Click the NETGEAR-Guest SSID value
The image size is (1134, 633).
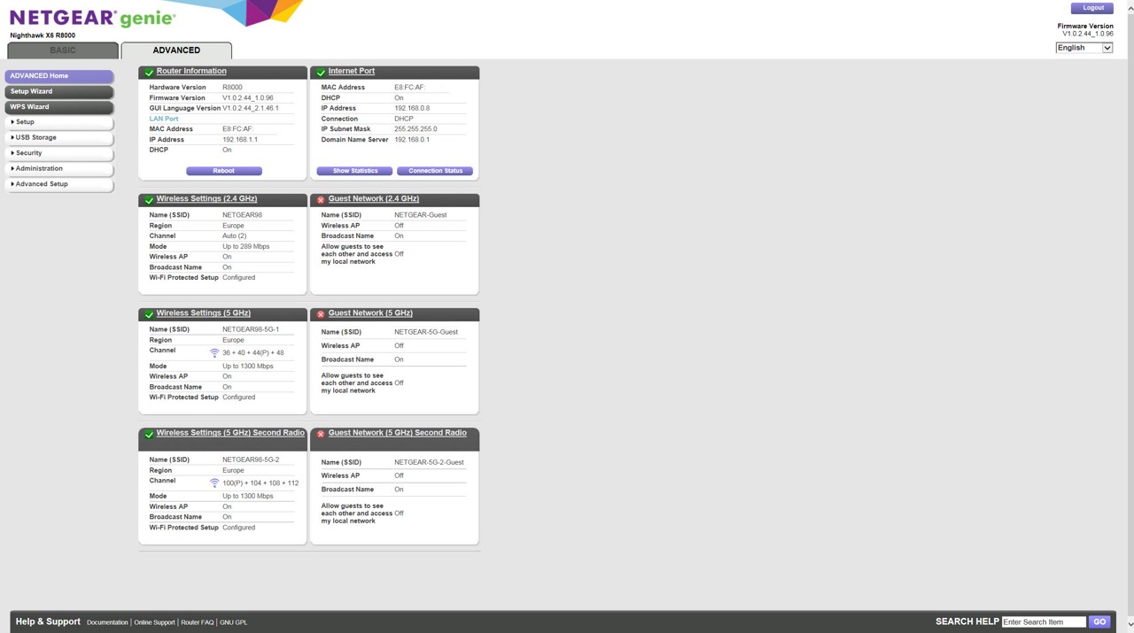tap(421, 215)
